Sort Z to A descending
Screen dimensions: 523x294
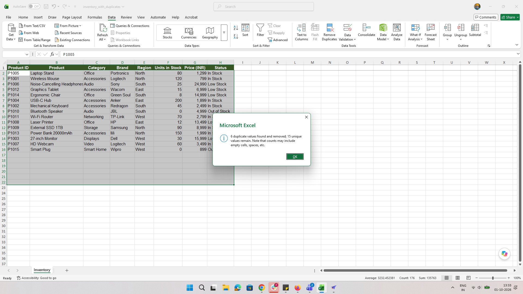pos(236,36)
